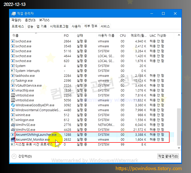The image size is (191, 173).
Task: Open the 옵션(O) menu
Action: (x=30, y=20)
